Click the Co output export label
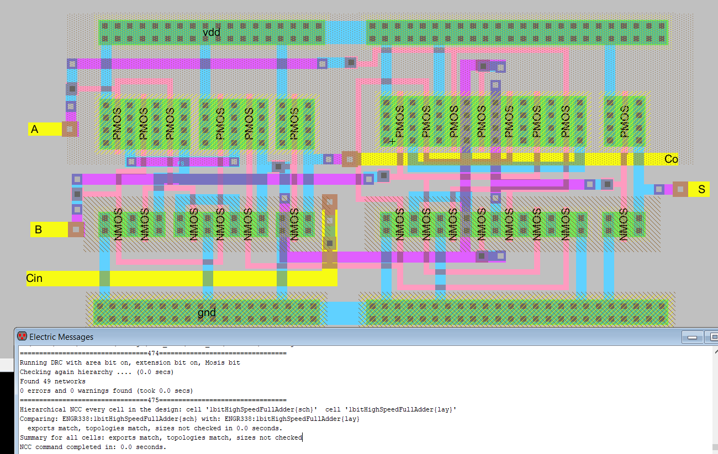The image size is (718, 454). (x=671, y=159)
